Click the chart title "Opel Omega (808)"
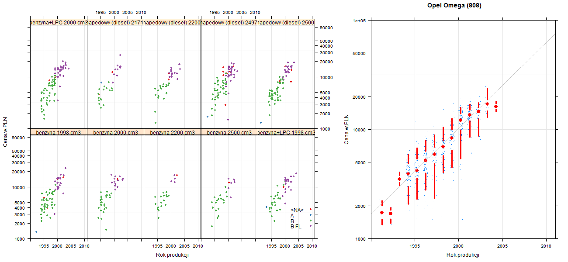 click(454, 6)
